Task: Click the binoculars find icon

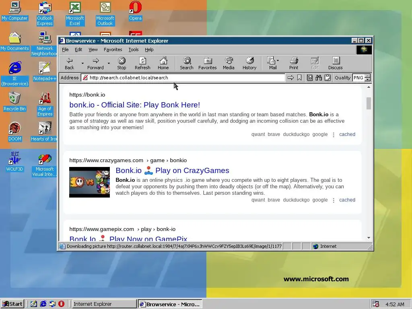Action: [x=319, y=78]
